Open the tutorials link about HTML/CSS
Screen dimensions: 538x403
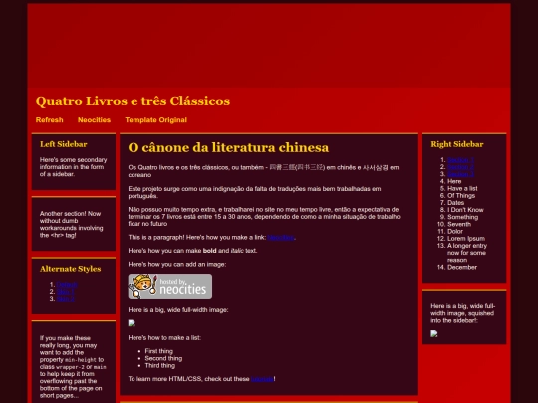(x=262, y=379)
